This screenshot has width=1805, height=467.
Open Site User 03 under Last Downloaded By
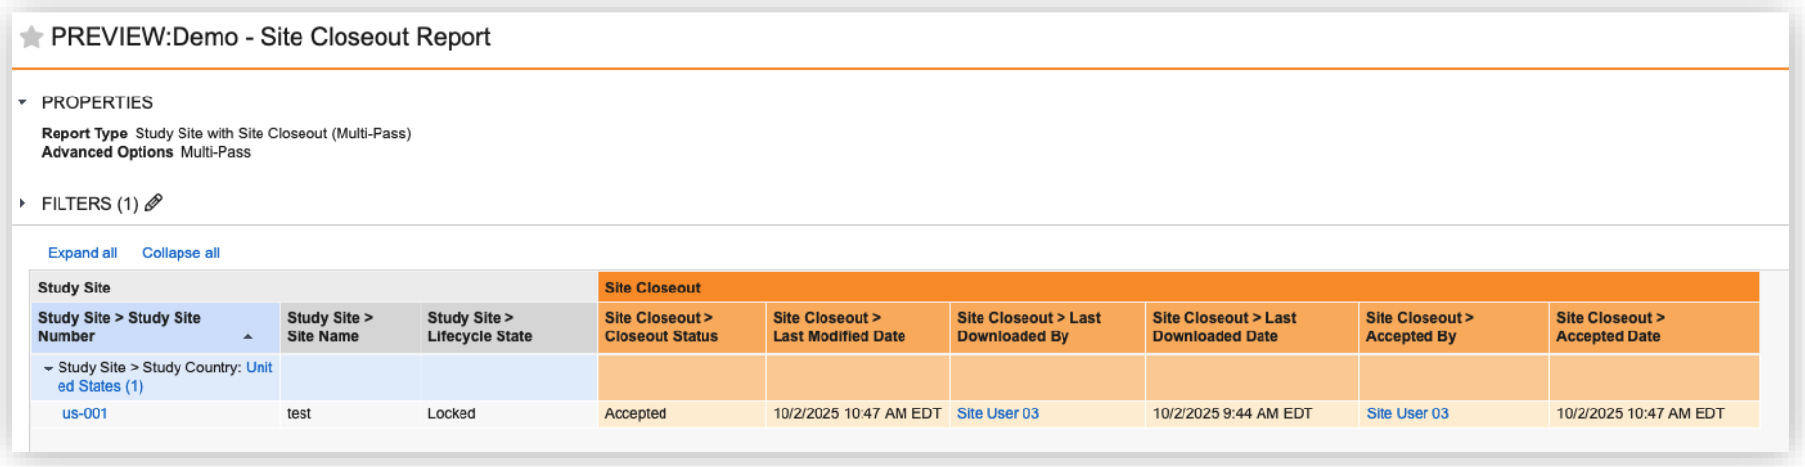997,413
